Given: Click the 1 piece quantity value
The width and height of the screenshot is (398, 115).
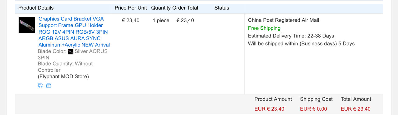Looking at the screenshot, I should click(x=161, y=20).
